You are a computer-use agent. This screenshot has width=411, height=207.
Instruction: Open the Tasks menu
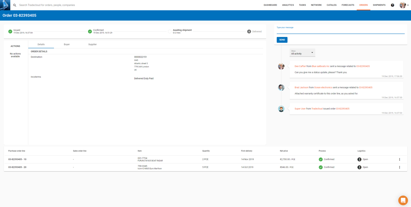tap(302, 5)
